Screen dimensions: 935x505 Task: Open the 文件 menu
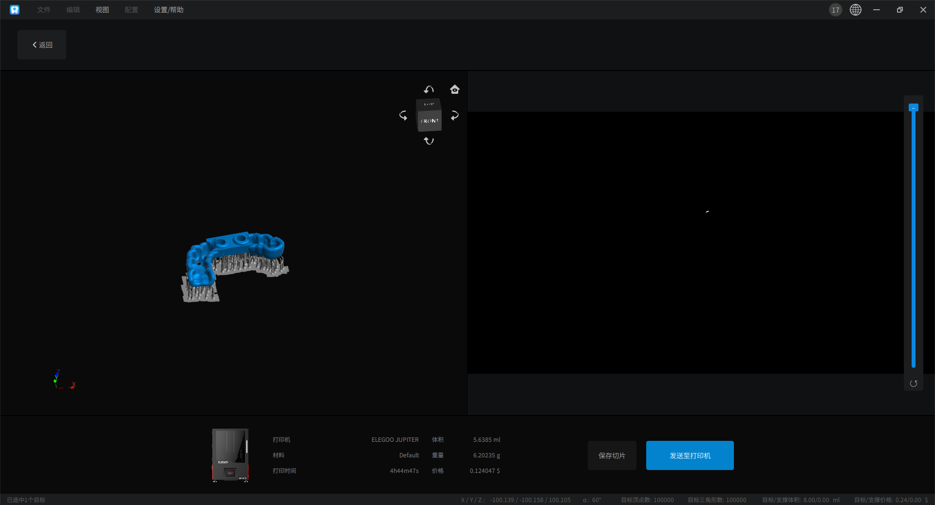coord(44,10)
